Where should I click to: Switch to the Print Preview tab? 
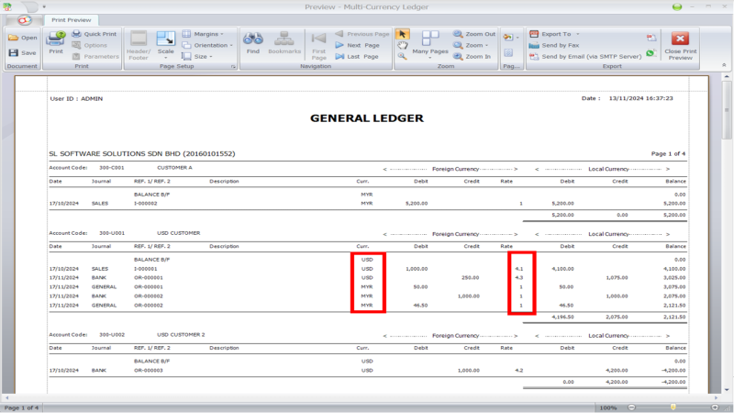pyautogui.click(x=72, y=20)
